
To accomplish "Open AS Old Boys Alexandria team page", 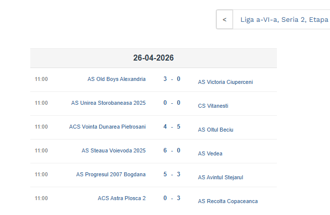I will click(117, 79).
